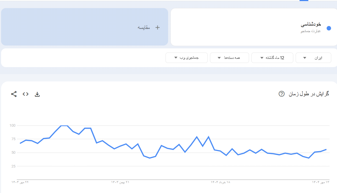Click the عبارت جستجو subtitle label
337x193 pixels.
[311, 31]
